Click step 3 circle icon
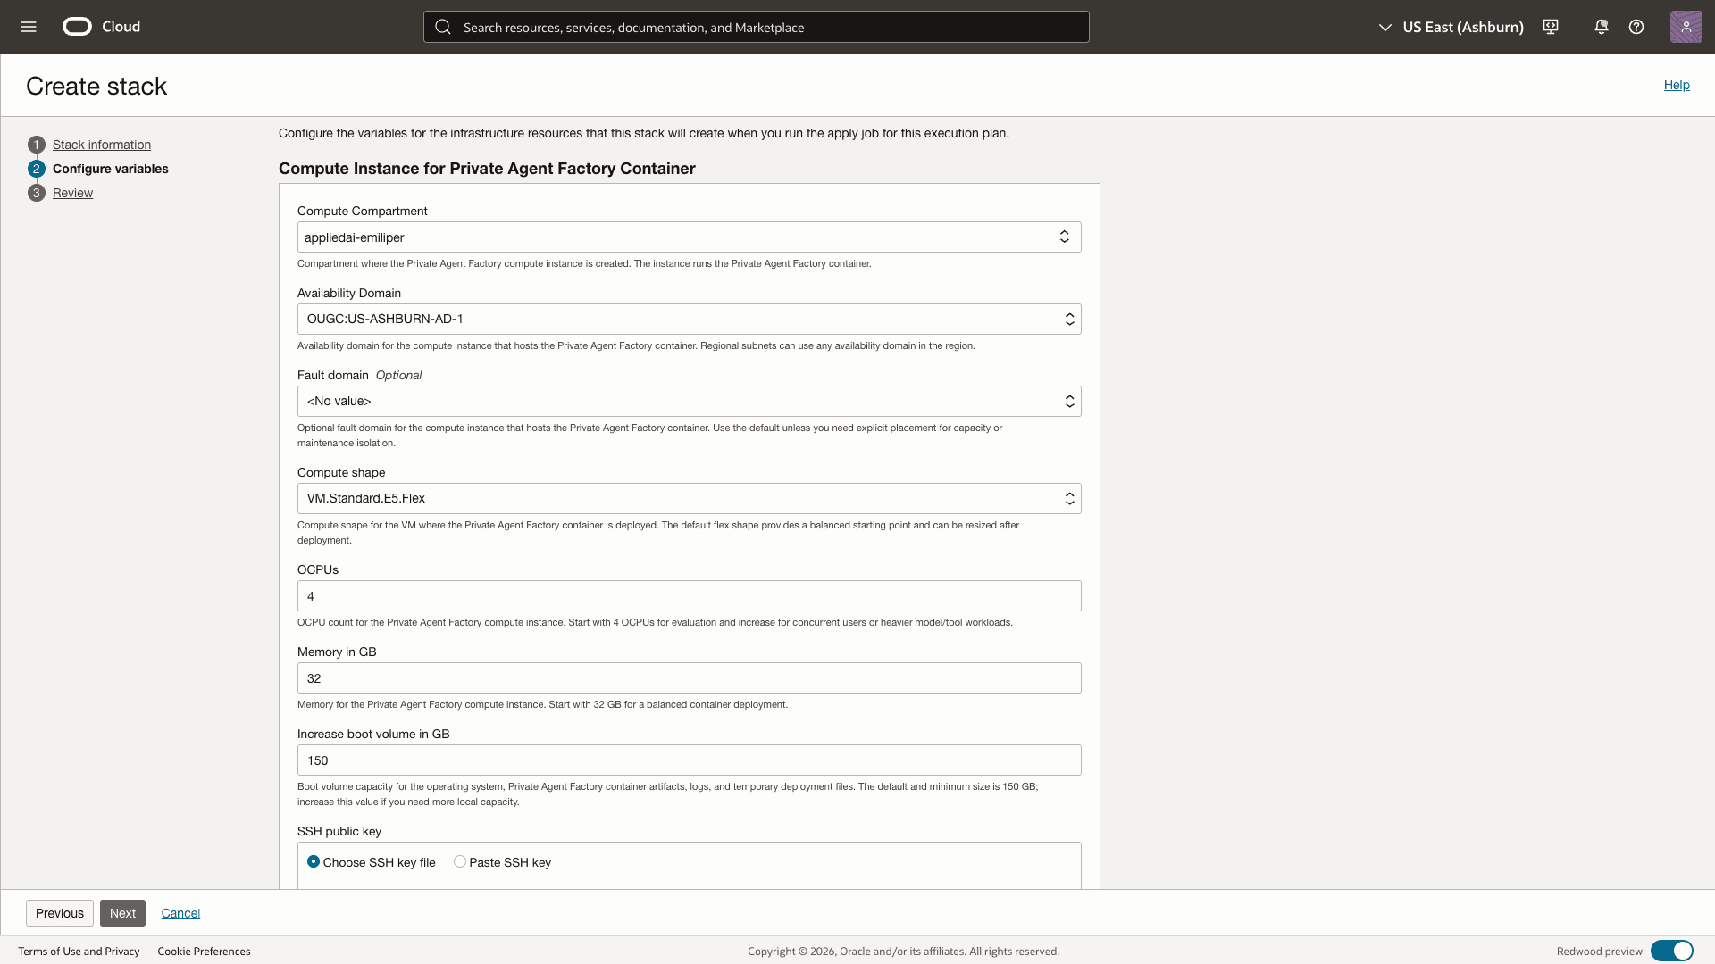 [x=37, y=193]
